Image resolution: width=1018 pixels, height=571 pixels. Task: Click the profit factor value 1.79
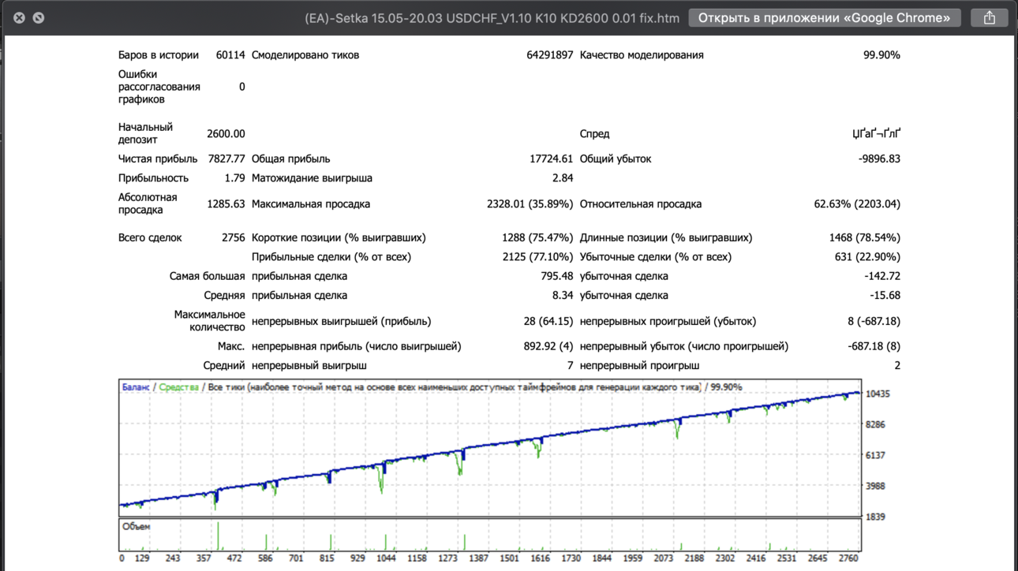point(234,178)
